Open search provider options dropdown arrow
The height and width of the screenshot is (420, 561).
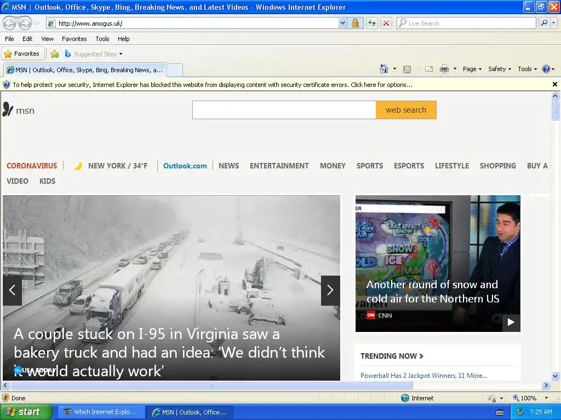553,23
